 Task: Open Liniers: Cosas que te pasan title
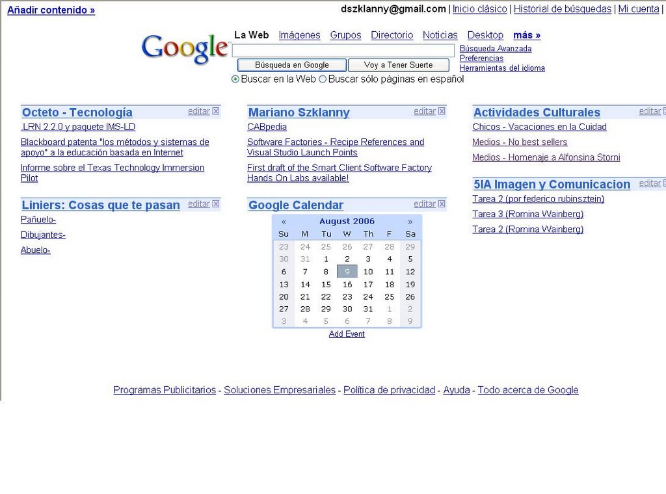tap(101, 205)
